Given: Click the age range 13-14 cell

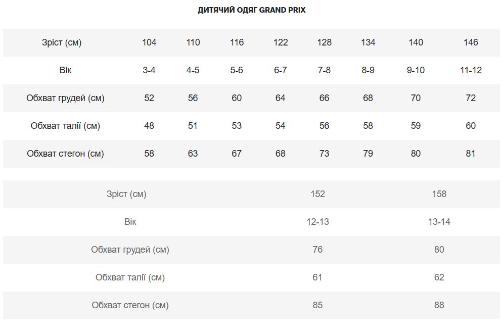Looking at the screenshot, I should click(x=439, y=222).
